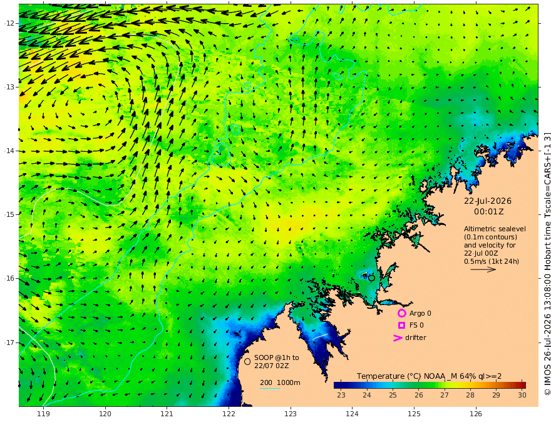Select the '22-Jul-2026' date text
Screen dimensions: 551x425
tap(488, 201)
